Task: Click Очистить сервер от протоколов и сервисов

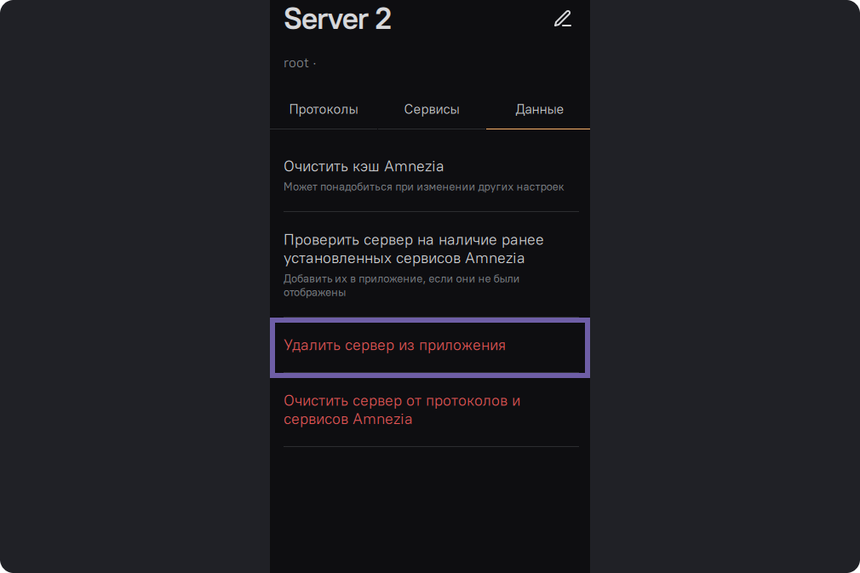Action: coord(402,410)
